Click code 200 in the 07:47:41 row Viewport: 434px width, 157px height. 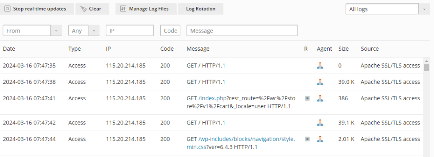[165, 98]
